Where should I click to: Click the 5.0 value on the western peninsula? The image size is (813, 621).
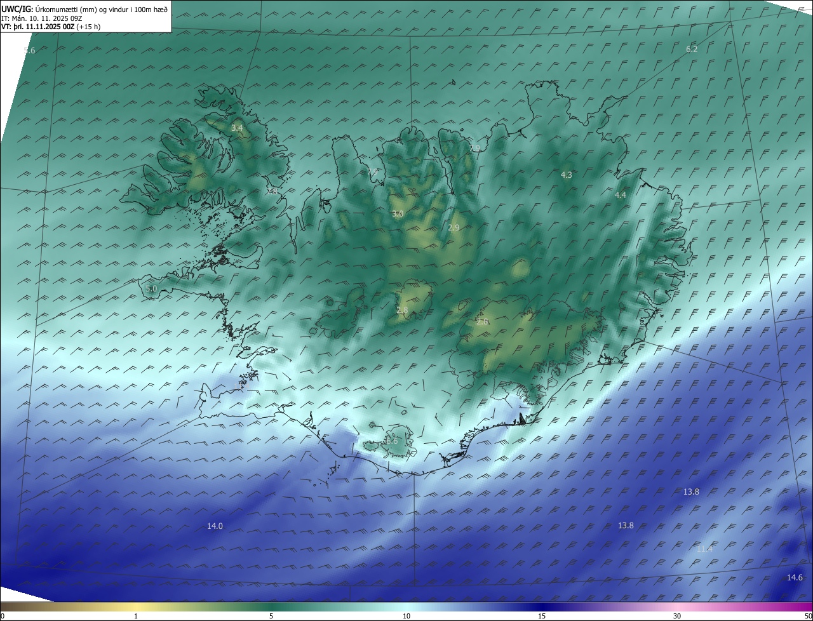pyautogui.click(x=151, y=288)
